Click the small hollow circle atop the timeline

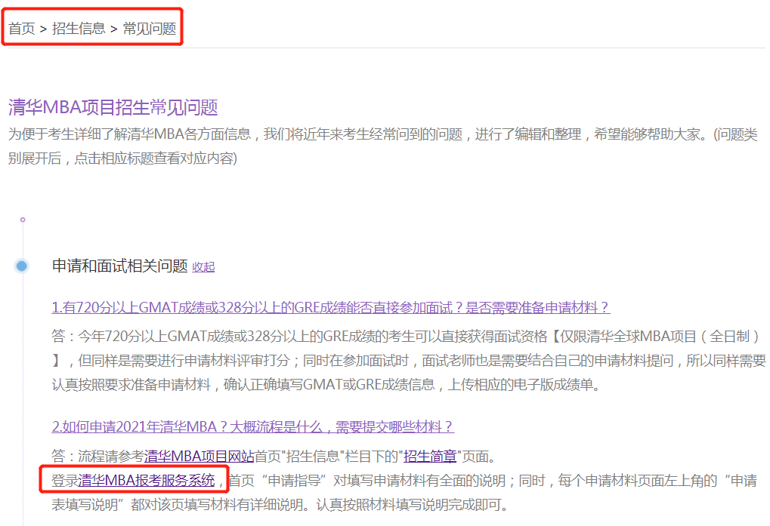[23, 220]
